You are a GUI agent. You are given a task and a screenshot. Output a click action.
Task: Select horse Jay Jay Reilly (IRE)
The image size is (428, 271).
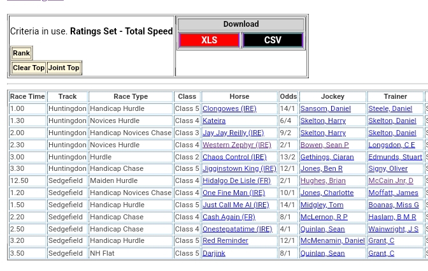tap(232, 133)
